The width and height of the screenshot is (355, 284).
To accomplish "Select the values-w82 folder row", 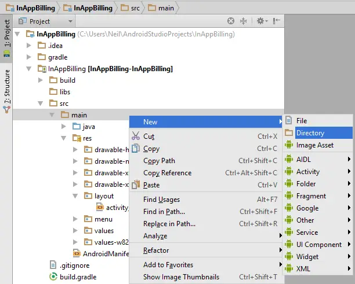I will pos(106,242).
